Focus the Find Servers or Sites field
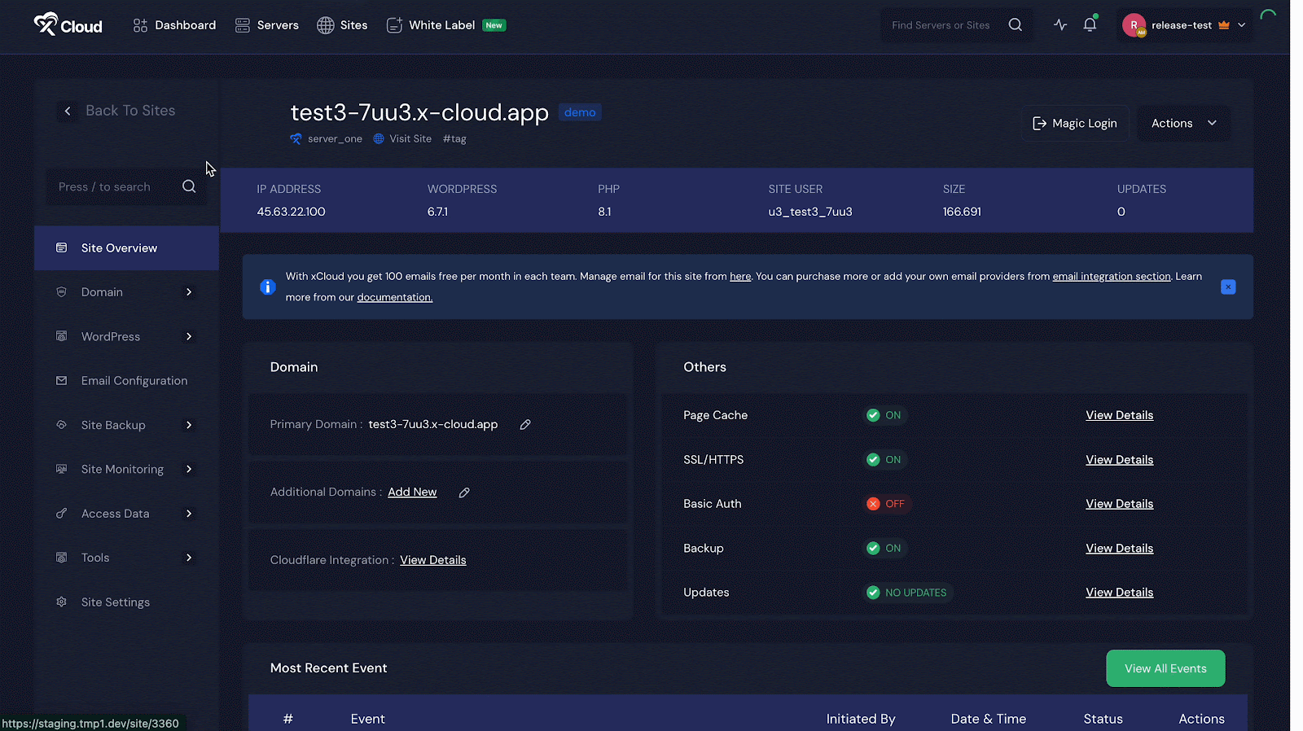This screenshot has height=731, width=1303. tap(943, 25)
